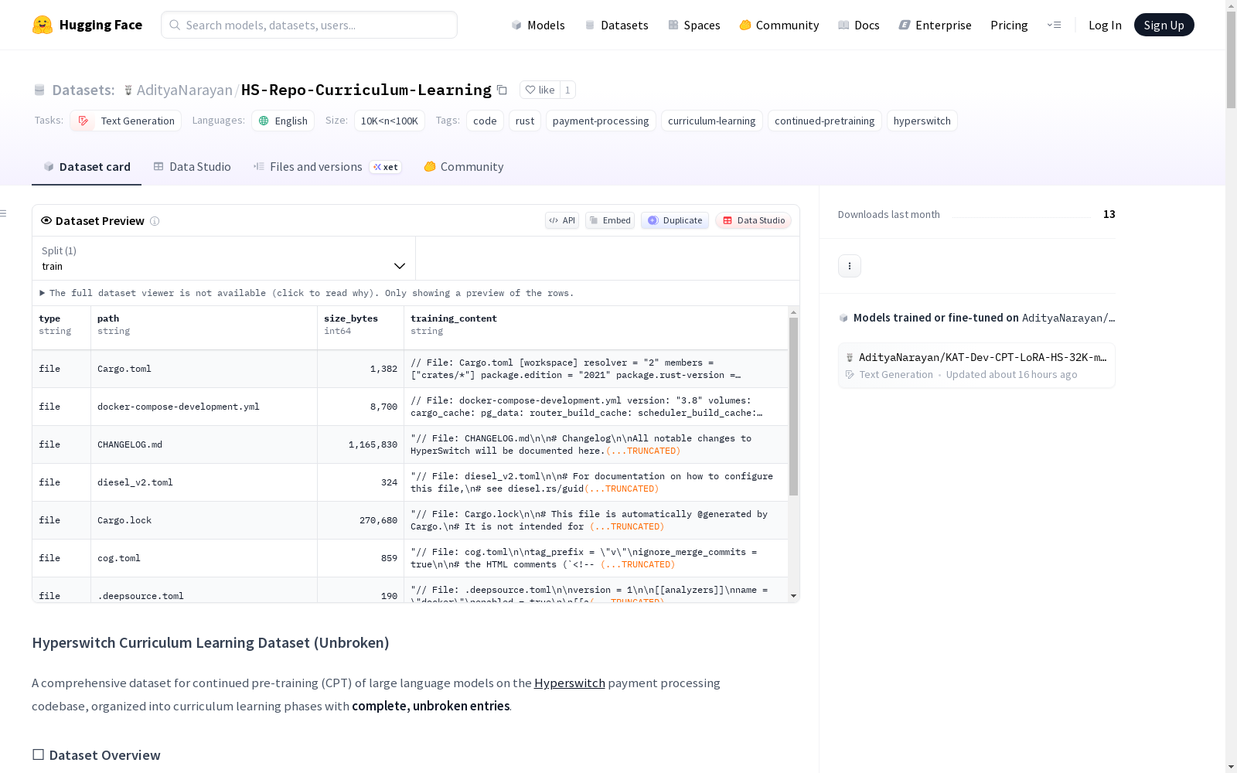
Task: Switch to Files and versions tab
Action: (x=327, y=167)
